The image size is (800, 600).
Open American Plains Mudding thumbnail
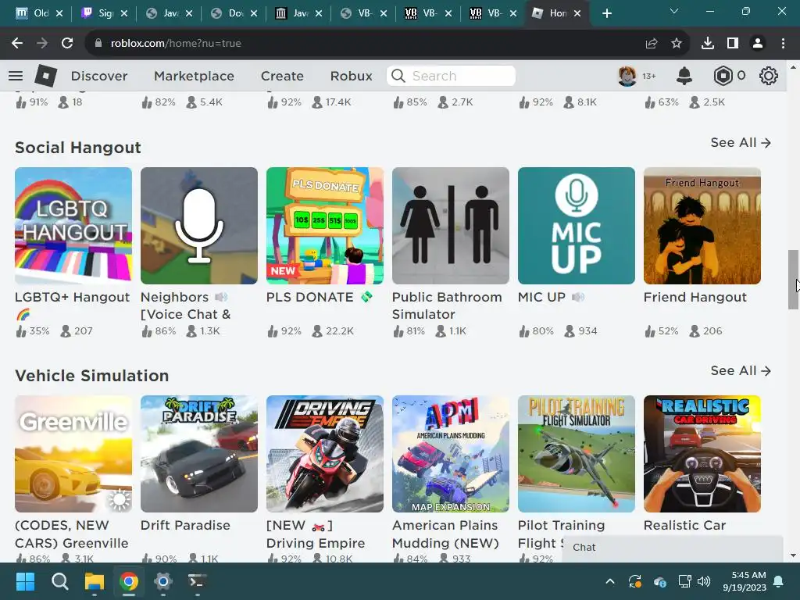[451, 454]
